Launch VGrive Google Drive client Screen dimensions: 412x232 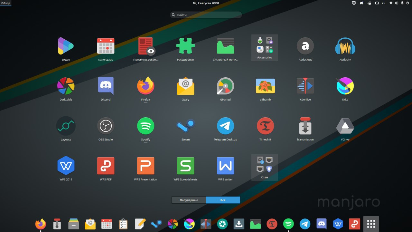click(345, 126)
